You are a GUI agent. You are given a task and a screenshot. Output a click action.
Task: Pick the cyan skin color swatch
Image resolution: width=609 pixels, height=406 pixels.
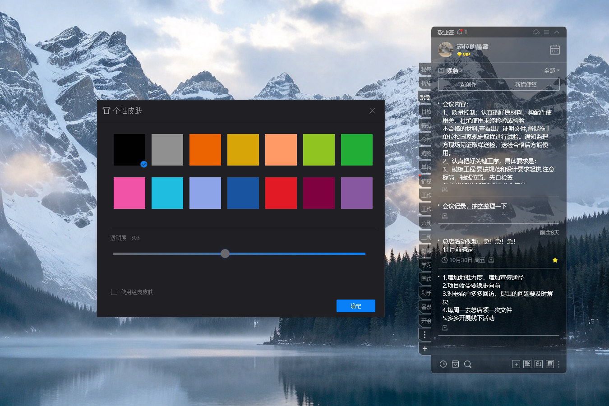click(x=167, y=193)
